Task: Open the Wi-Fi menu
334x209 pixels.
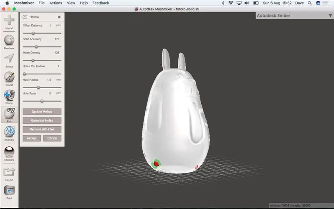Action: (231, 3)
